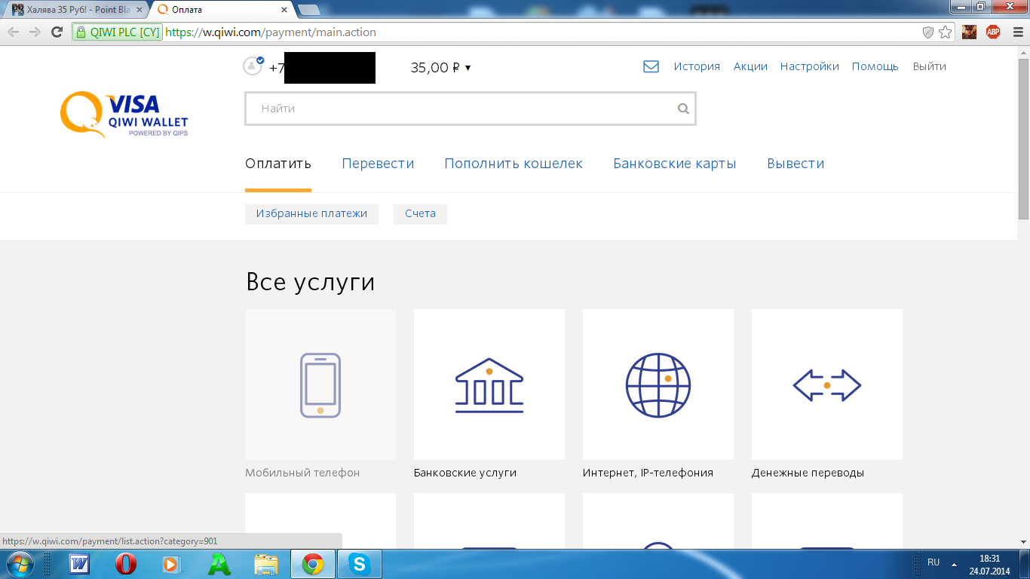Select the Перевести tab

click(378, 164)
